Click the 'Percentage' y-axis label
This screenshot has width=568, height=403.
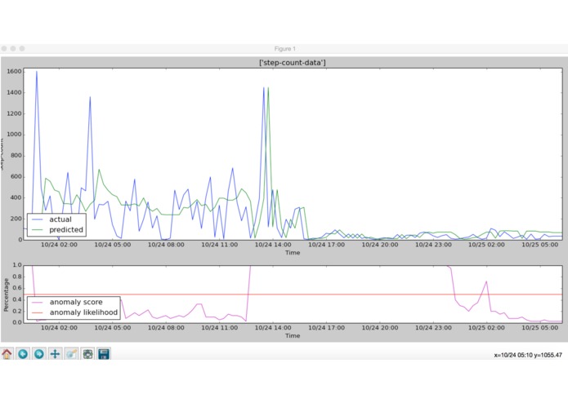pos(6,294)
